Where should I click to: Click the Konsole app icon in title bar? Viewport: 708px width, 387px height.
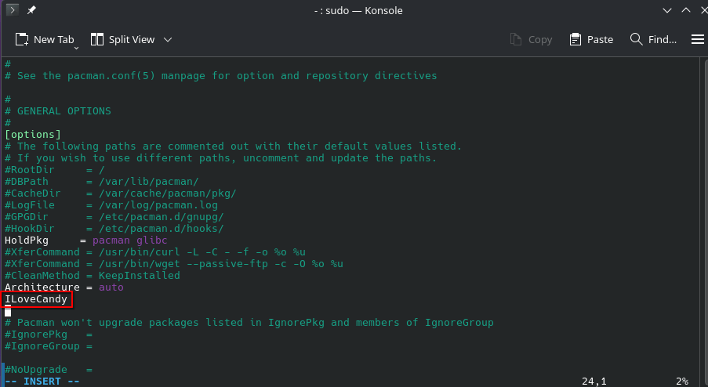coord(13,11)
